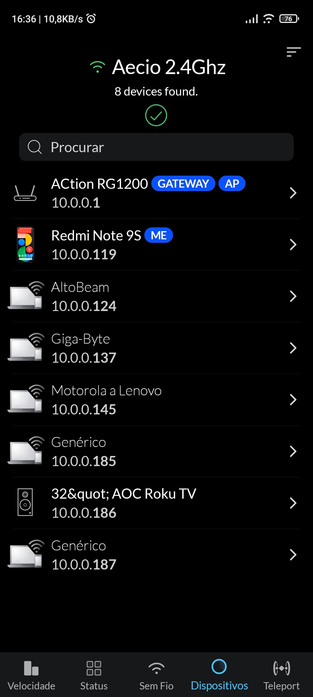Open the sort/filter menu icon

(x=293, y=52)
